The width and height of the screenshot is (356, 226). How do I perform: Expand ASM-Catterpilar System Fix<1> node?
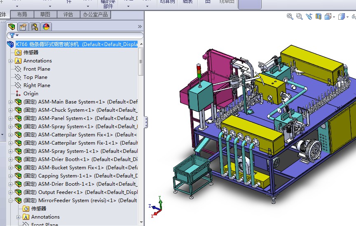10,135
